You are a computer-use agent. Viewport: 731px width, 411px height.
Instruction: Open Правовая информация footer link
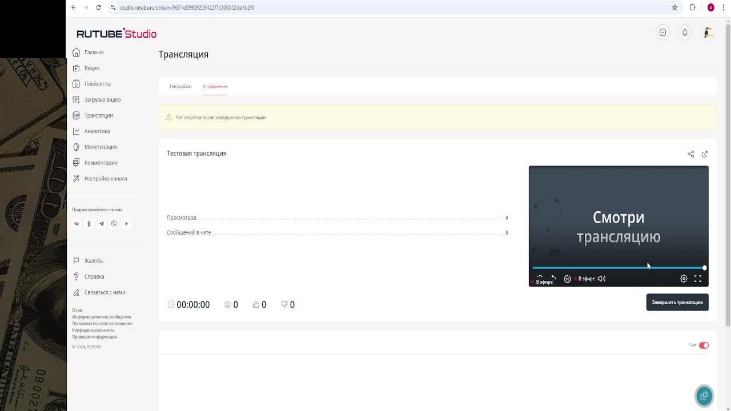point(94,337)
